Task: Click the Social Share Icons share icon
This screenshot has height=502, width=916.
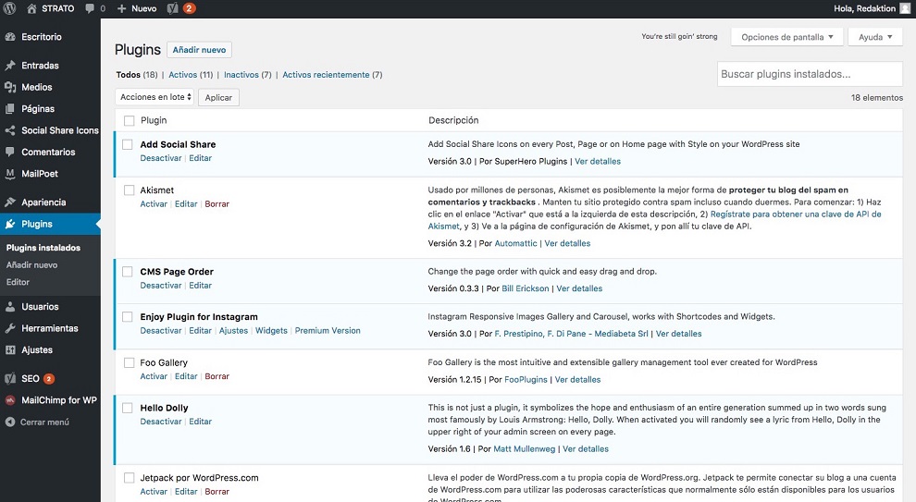Action: point(10,130)
